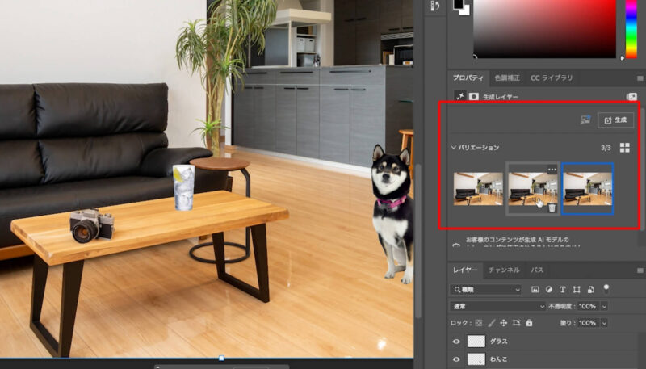Open the three-dots menu on the middle variation
This screenshot has height=369, width=646.
click(x=552, y=170)
